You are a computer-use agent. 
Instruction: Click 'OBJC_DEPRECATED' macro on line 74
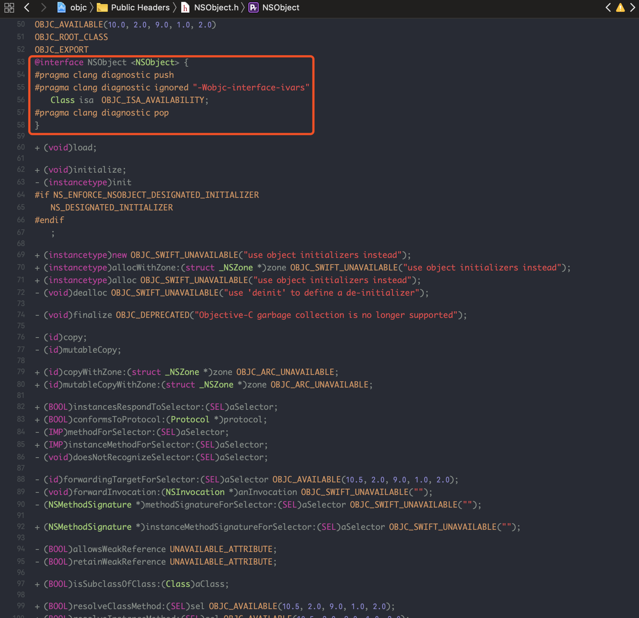pos(153,315)
